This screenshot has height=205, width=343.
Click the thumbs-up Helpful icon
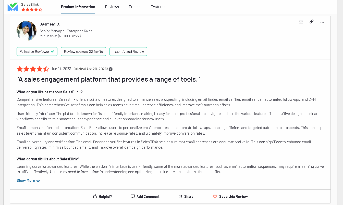click(x=95, y=196)
